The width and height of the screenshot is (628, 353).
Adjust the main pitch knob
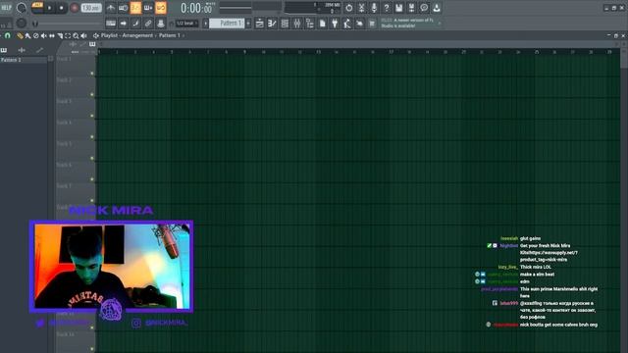pos(22,24)
